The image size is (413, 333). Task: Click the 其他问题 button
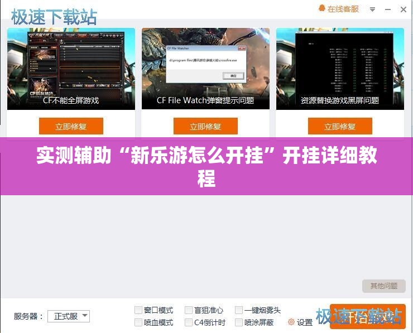[x=384, y=286]
